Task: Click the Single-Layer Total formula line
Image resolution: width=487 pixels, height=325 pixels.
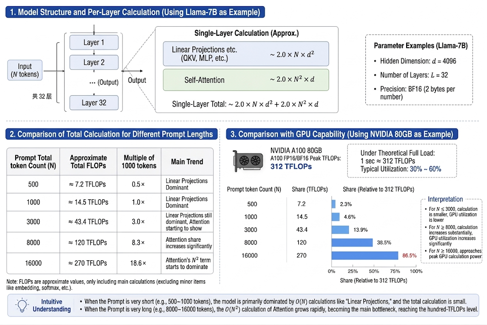Action: click(245, 104)
